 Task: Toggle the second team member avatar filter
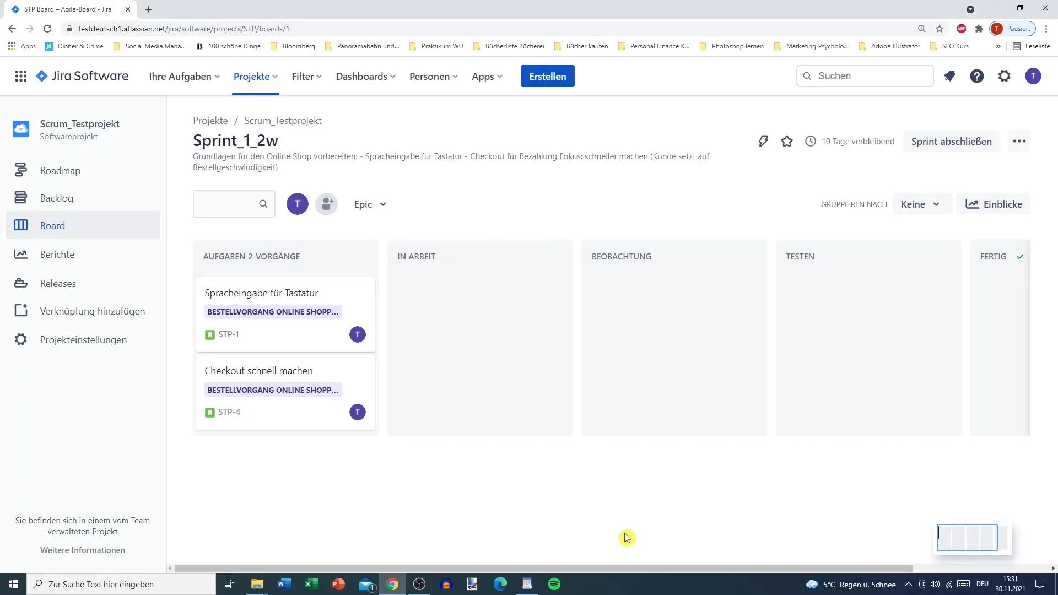(x=326, y=204)
